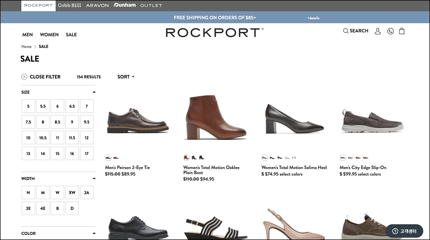Toggle size 17 filter
The image size is (430, 240).
tap(87, 153)
